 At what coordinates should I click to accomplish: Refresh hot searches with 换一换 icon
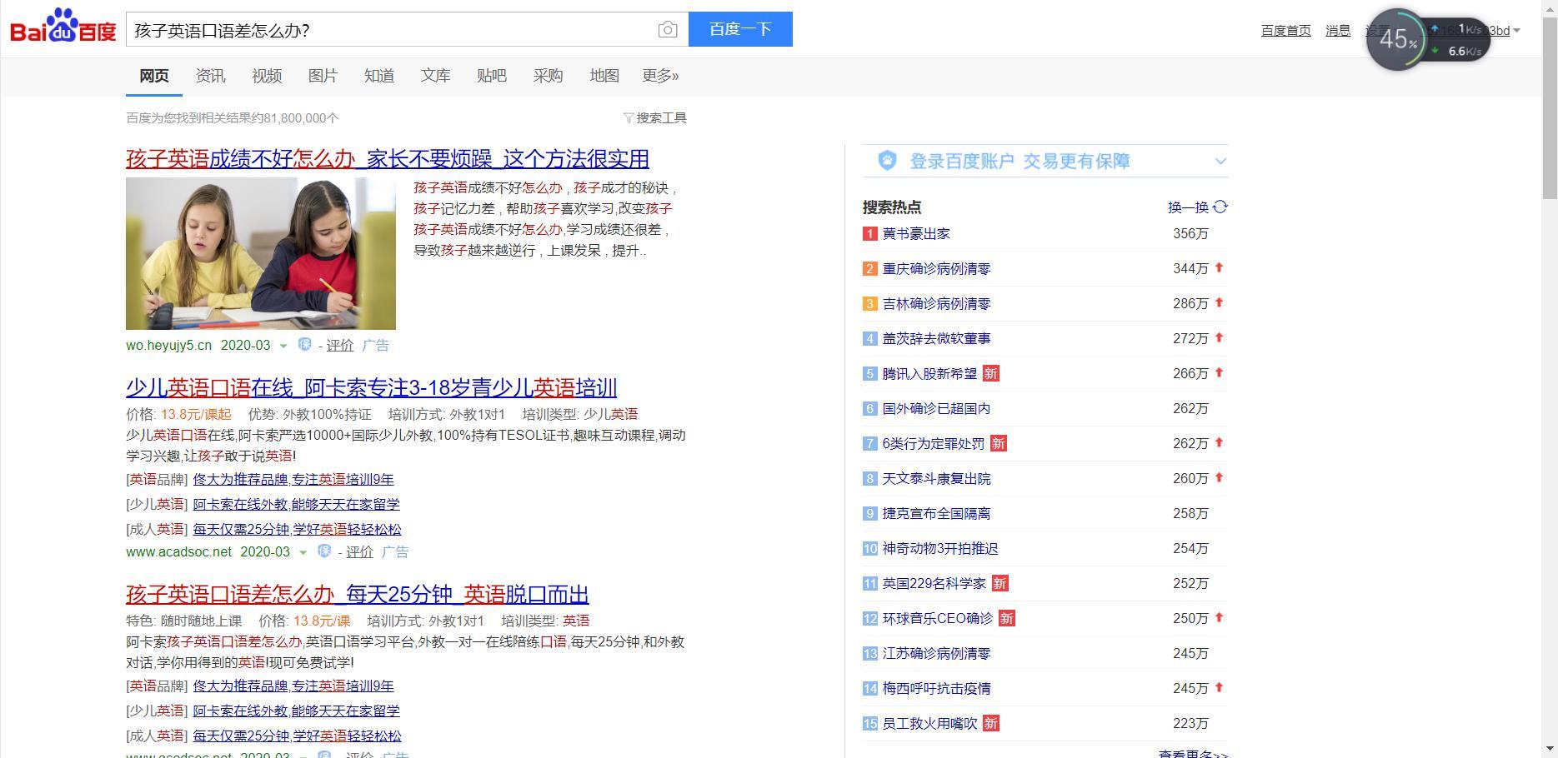(x=1220, y=207)
